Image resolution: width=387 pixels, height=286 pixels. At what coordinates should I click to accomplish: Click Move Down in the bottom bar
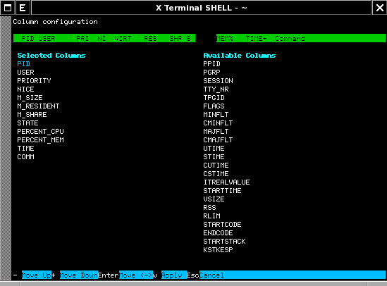pos(79,275)
